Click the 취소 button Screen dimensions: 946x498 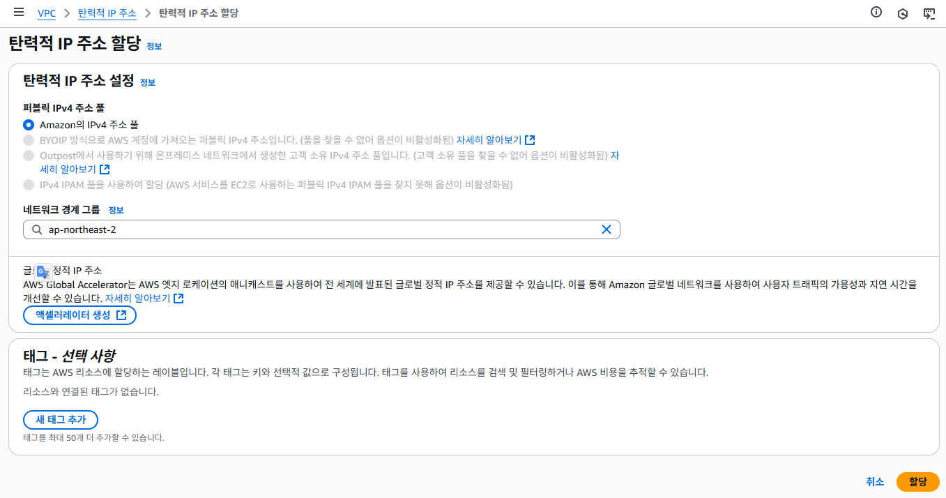[875, 482]
